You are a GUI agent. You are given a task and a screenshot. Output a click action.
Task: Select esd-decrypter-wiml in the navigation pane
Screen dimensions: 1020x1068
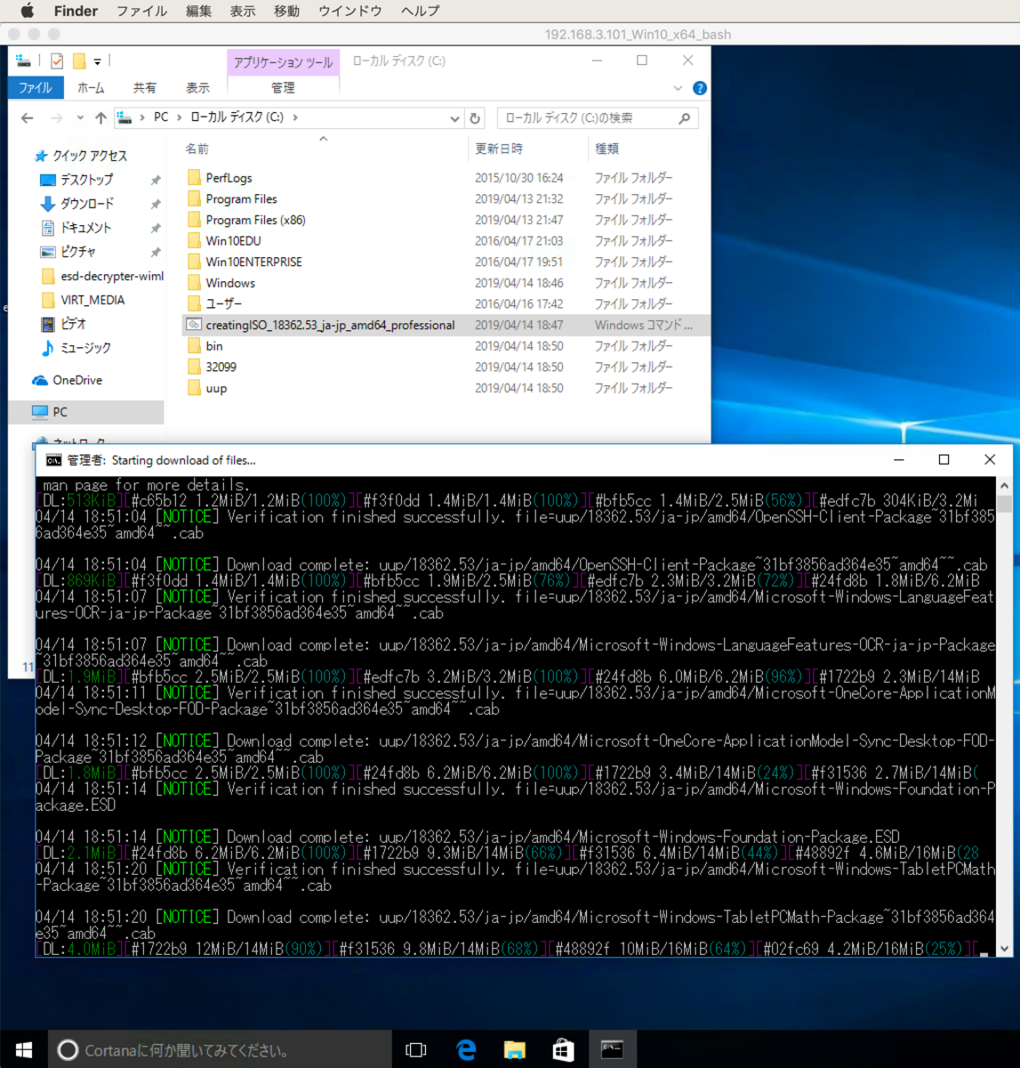point(111,276)
